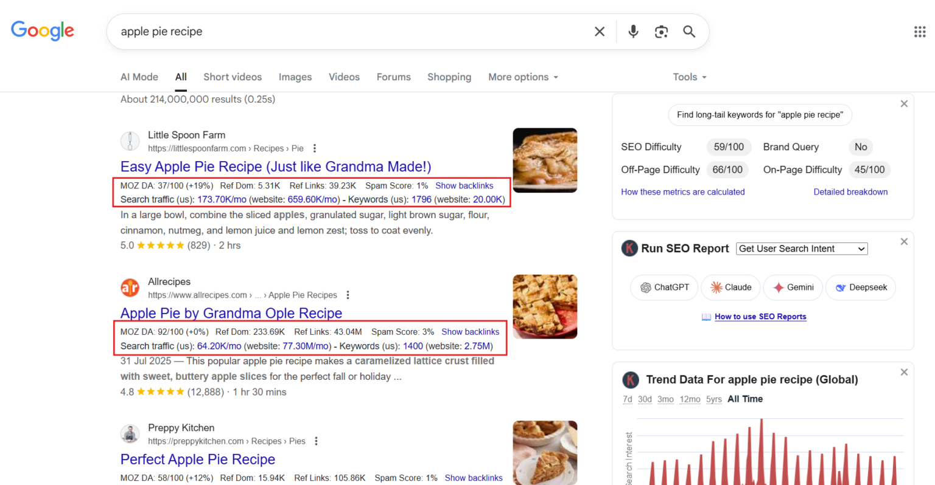The image size is (935, 485).
Task: Open three-dot menu for Little Spoon Farm result
Action: point(315,148)
